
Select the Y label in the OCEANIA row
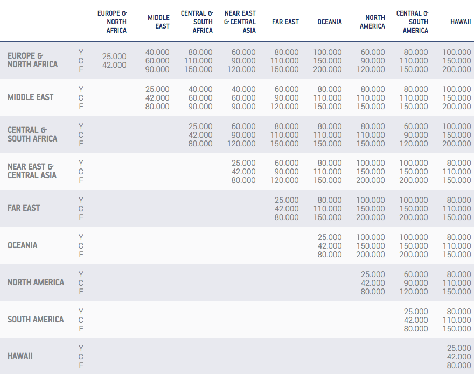[81, 237]
